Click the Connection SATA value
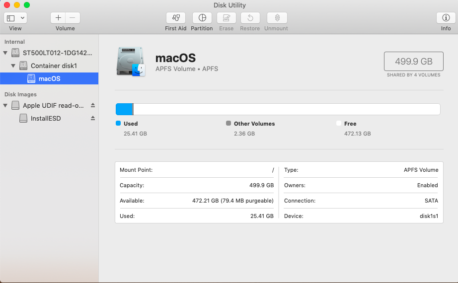This screenshot has height=283, width=458. pos(431,201)
